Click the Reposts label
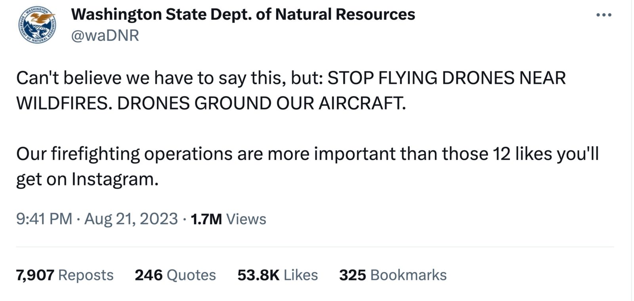 (86, 275)
